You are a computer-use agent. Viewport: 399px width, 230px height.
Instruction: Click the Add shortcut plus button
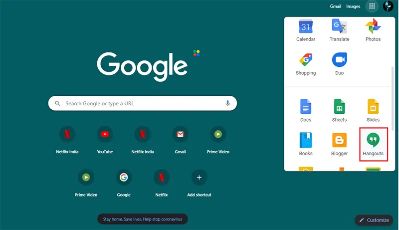click(x=199, y=177)
